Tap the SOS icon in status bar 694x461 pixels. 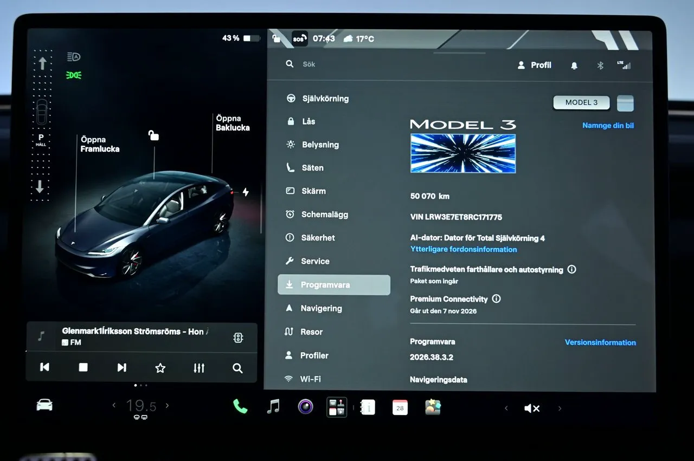pyautogui.click(x=299, y=38)
